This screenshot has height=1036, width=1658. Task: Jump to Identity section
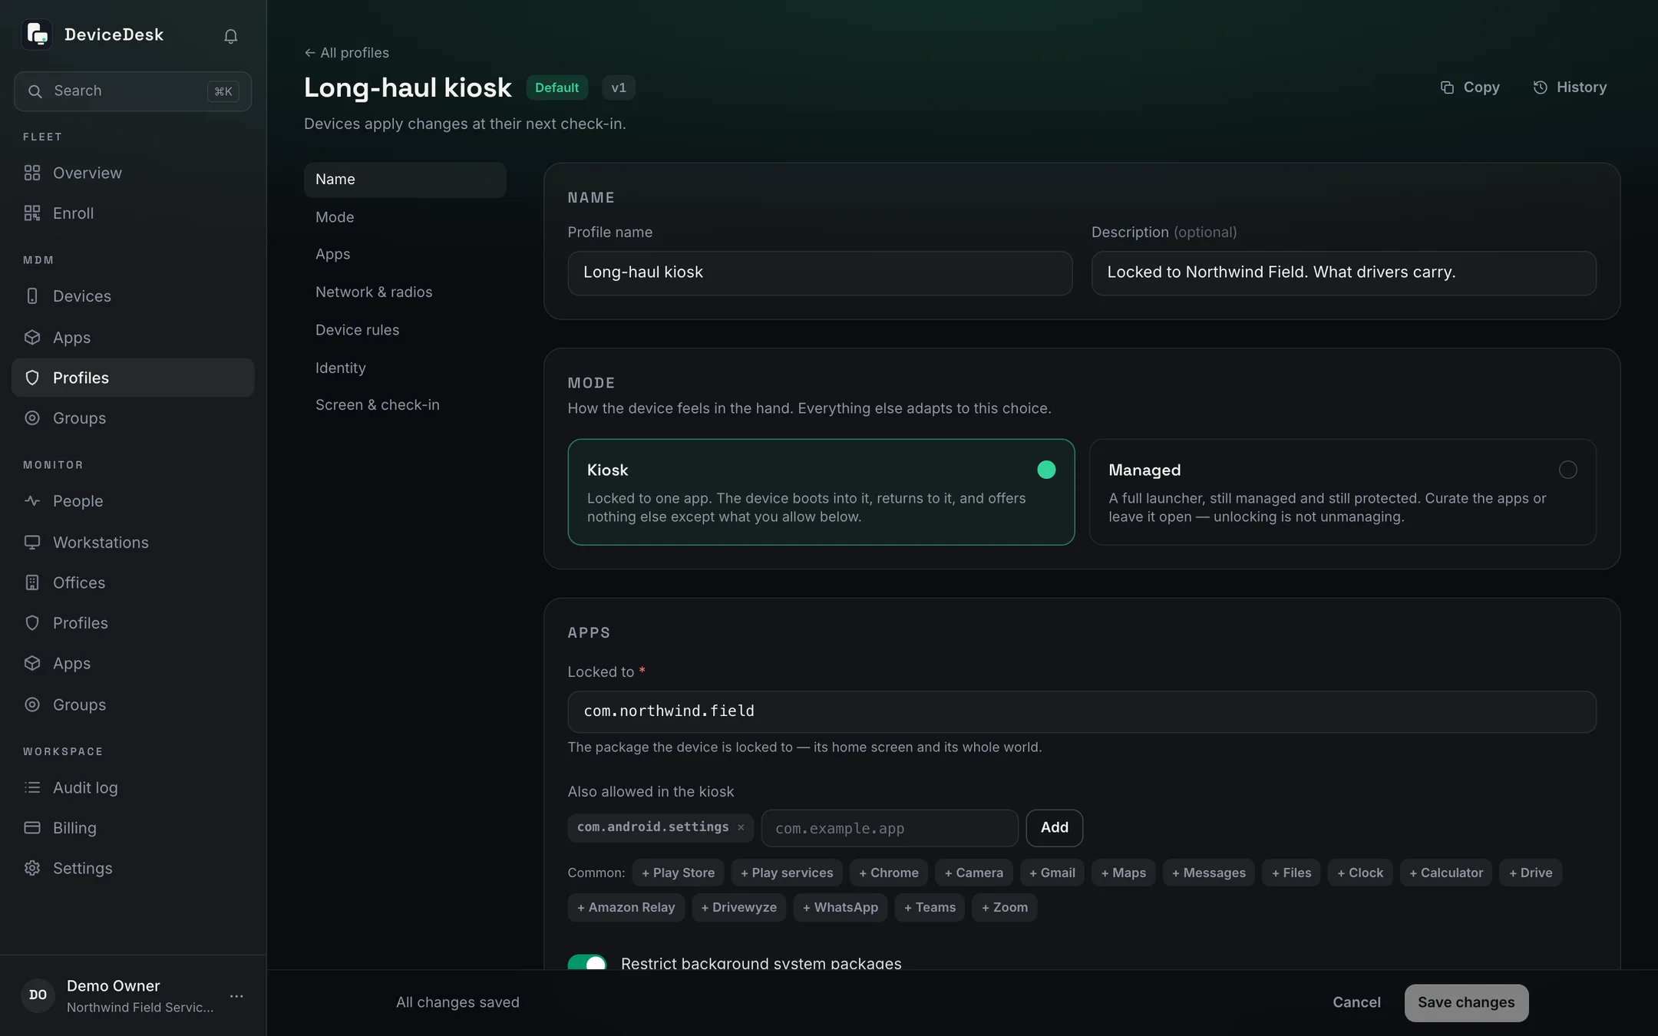click(x=405, y=368)
